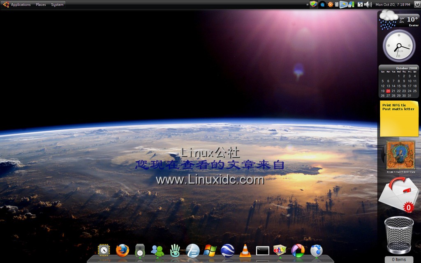The width and height of the screenshot is (421, 263).
Task: Click the orange sun tray icon
Action: pos(331,5)
